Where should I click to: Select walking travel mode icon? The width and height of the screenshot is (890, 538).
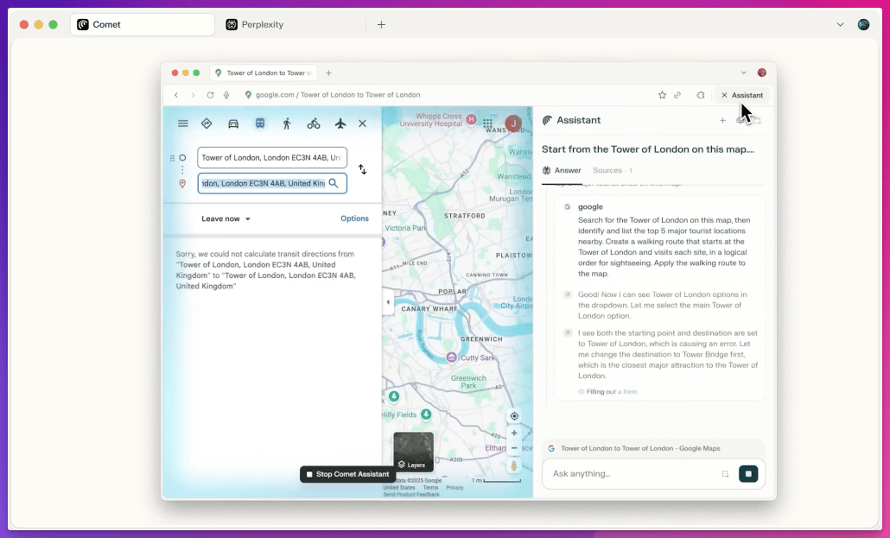287,123
